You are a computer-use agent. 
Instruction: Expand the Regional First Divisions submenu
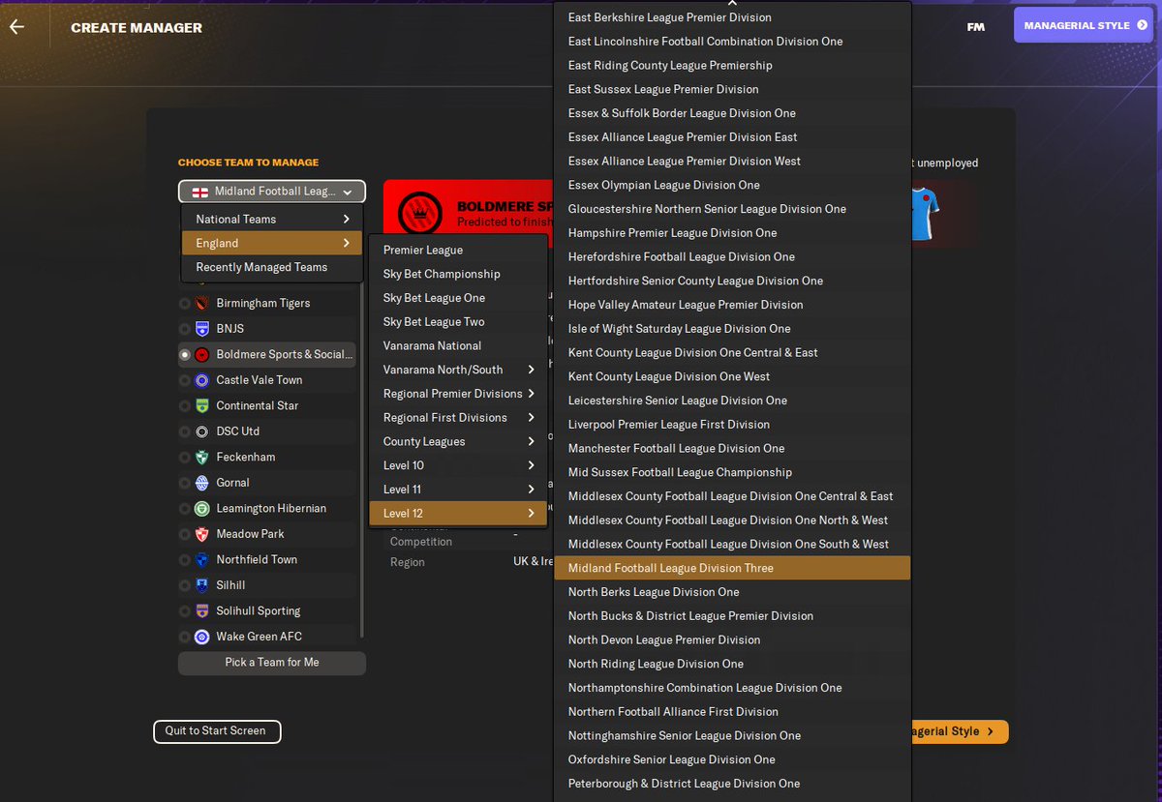tap(458, 417)
